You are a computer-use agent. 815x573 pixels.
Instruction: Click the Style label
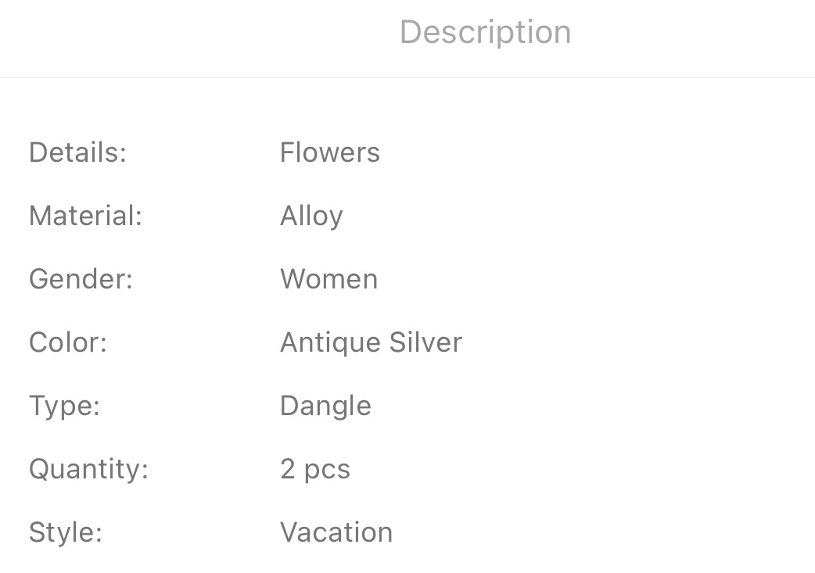(x=66, y=532)
